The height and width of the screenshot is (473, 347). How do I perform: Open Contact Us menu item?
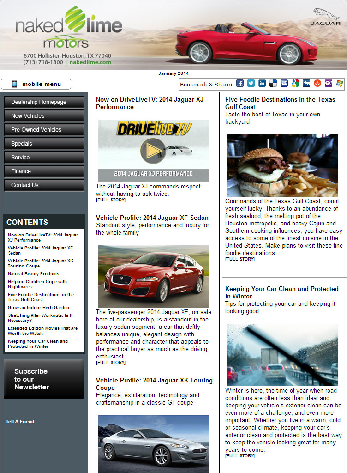pos(44,185)
